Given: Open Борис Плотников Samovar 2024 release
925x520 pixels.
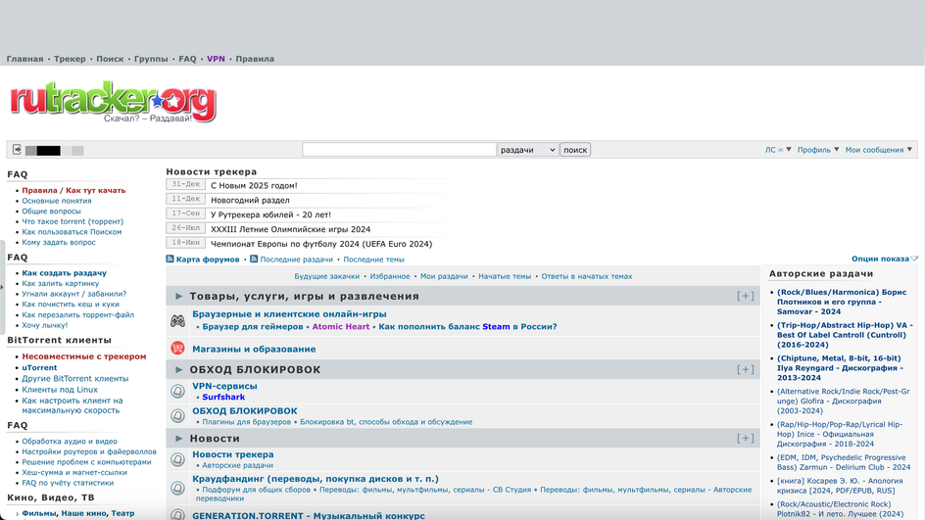Looking at the screenshot, I should point(842,302).
